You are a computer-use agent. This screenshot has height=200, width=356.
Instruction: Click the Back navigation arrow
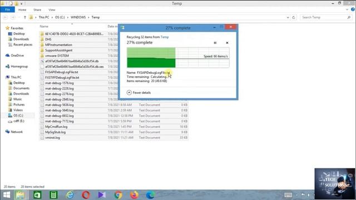[6, 17]
